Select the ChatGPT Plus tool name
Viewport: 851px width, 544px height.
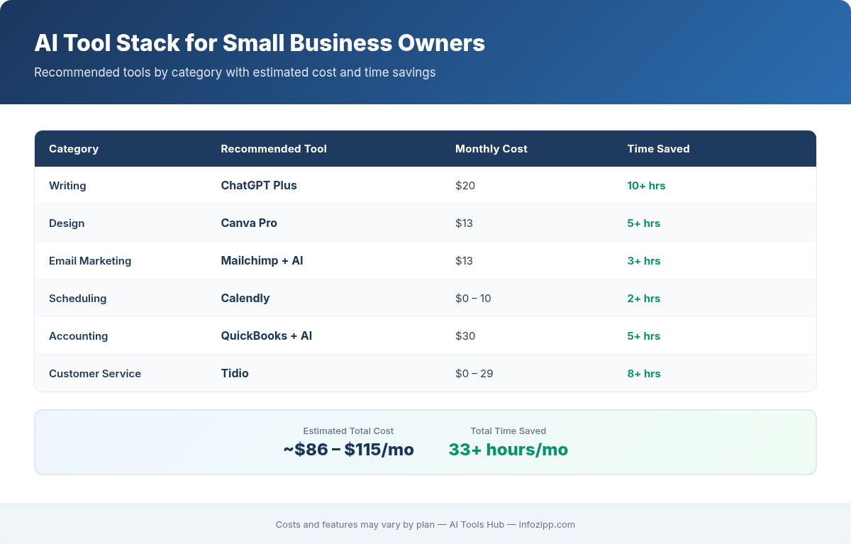coord(258,185)
